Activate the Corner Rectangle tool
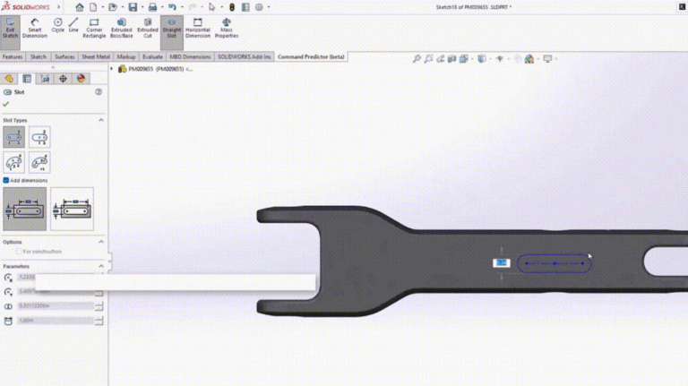This screenshot has width=688, height=386. 95,30
